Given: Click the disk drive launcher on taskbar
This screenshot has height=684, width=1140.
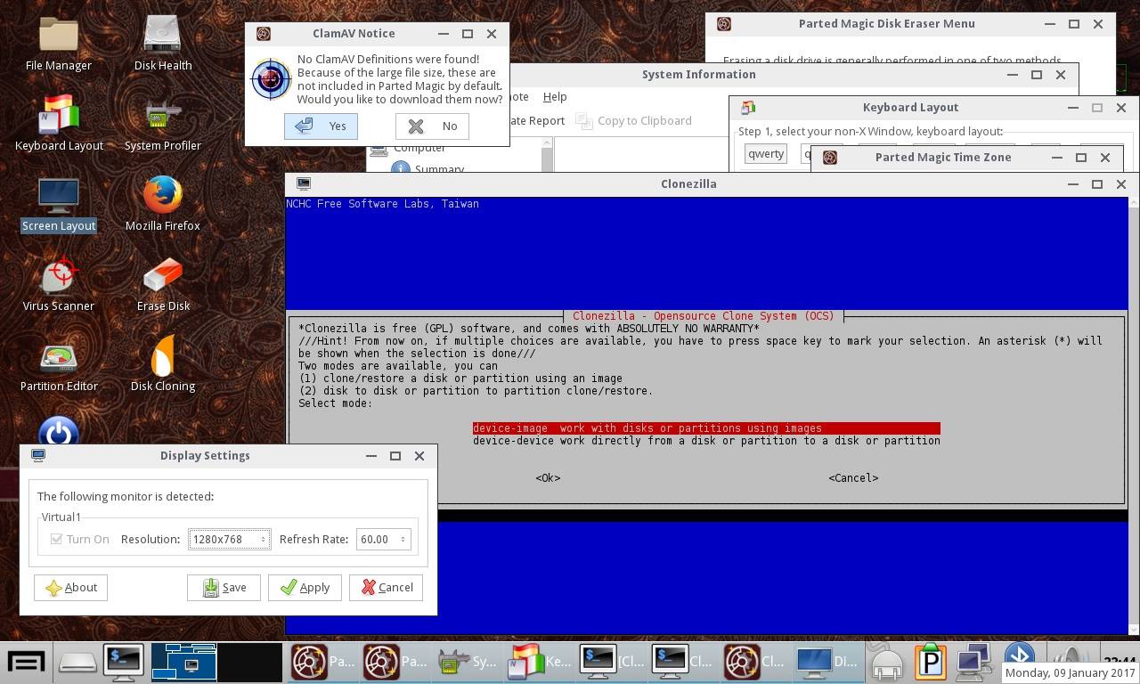Looking at the screenshot, I should tap(77, 662).
